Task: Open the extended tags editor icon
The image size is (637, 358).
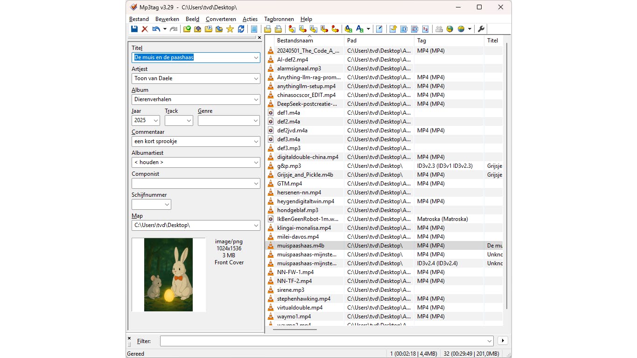Action: pos(379,29)
